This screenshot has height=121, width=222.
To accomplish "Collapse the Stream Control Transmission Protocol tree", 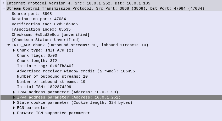I will pyautogui.click(x=3, y=9).
